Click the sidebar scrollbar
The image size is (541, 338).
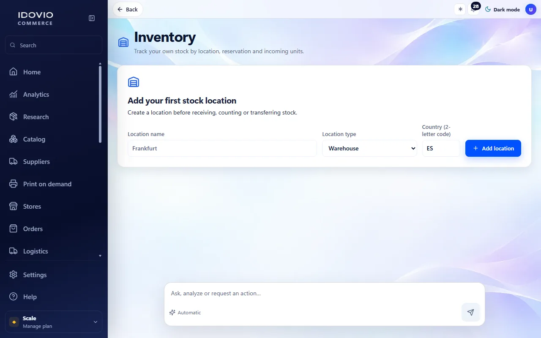pyautogui.click(x=100, y=104)
